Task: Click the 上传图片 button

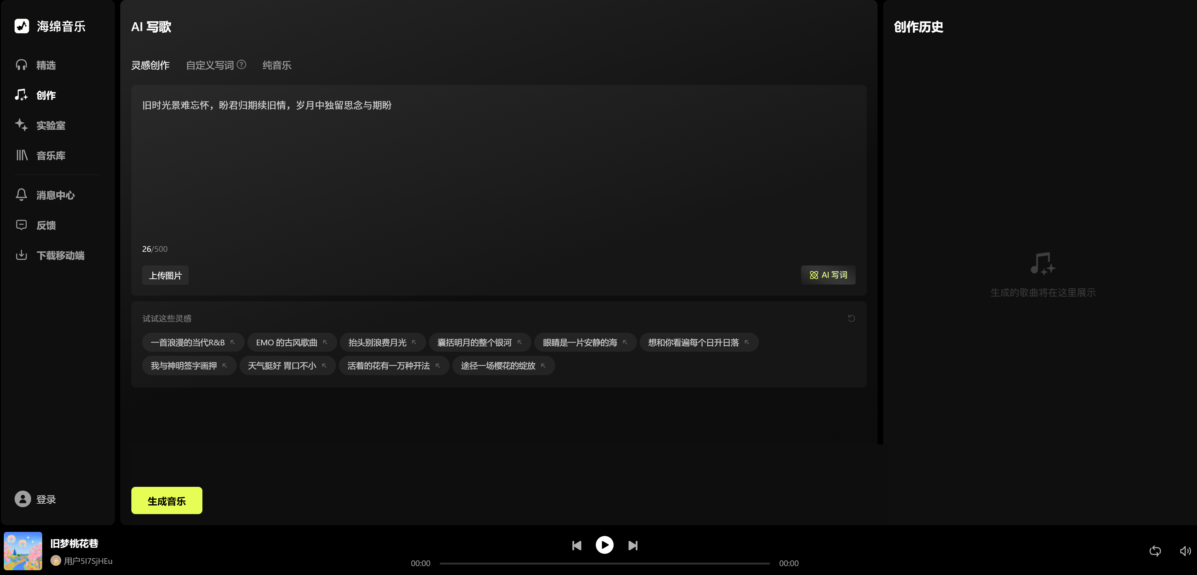Action: (165, 275)
